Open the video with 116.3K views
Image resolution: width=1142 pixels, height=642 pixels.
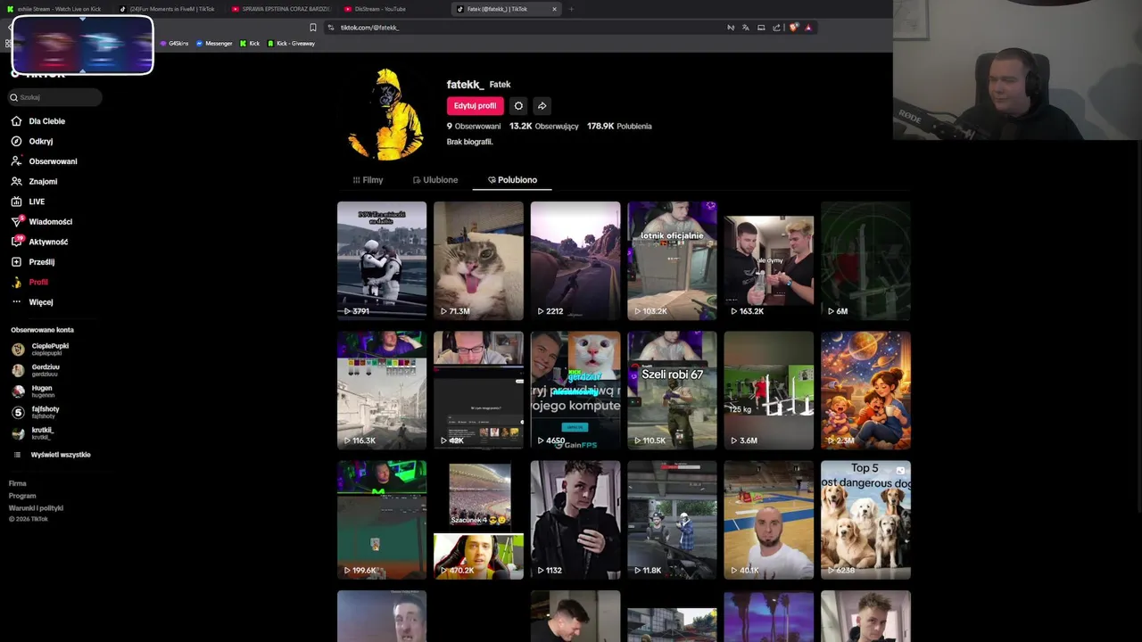[382, 391]
